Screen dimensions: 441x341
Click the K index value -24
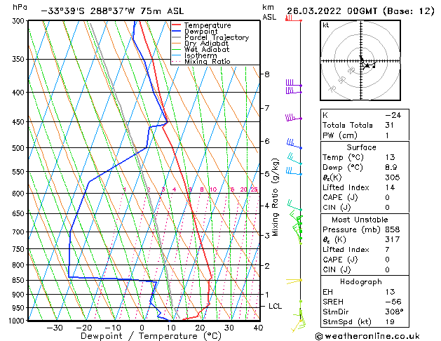coord(393,115)
